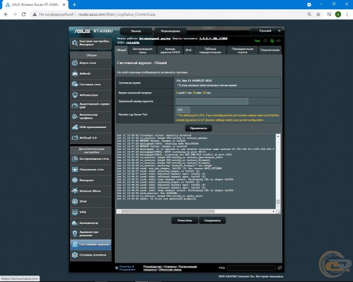The width and height of the screenshot is (353, 282).
Task: Open the Utilities link in footer
Action: 170,267
